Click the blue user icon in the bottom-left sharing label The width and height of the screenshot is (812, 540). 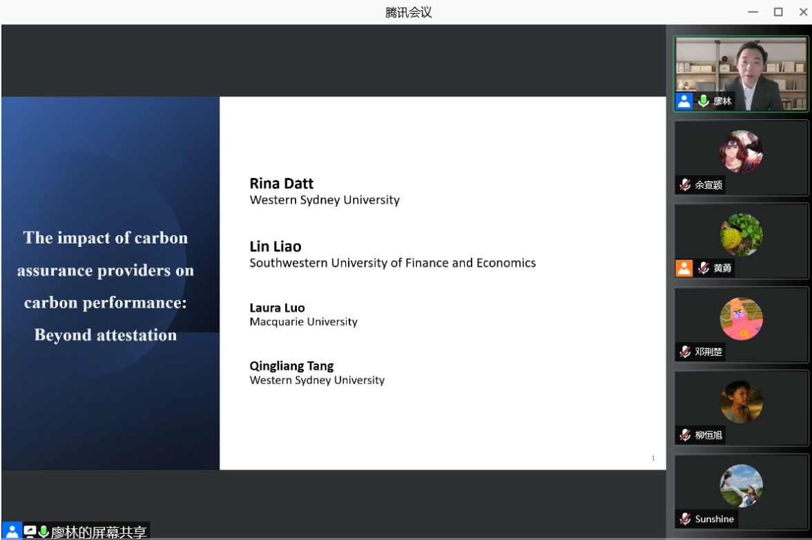click(x=12, y=532)
